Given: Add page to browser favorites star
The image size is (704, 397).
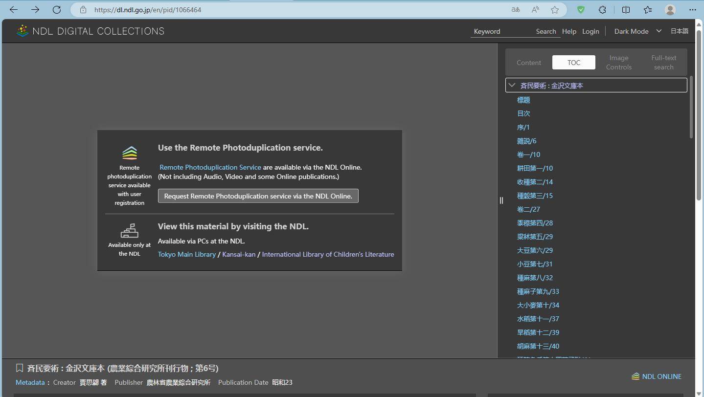Looking at the screenshot, I should (555, 10).
